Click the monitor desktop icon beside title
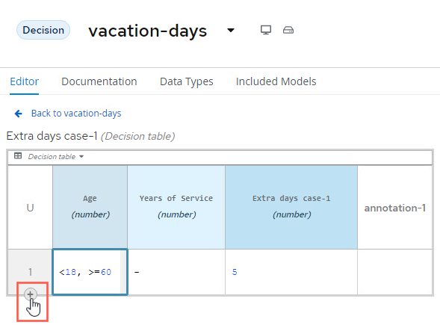The height and width of the screenshot is (325, 440). (266, 30)
